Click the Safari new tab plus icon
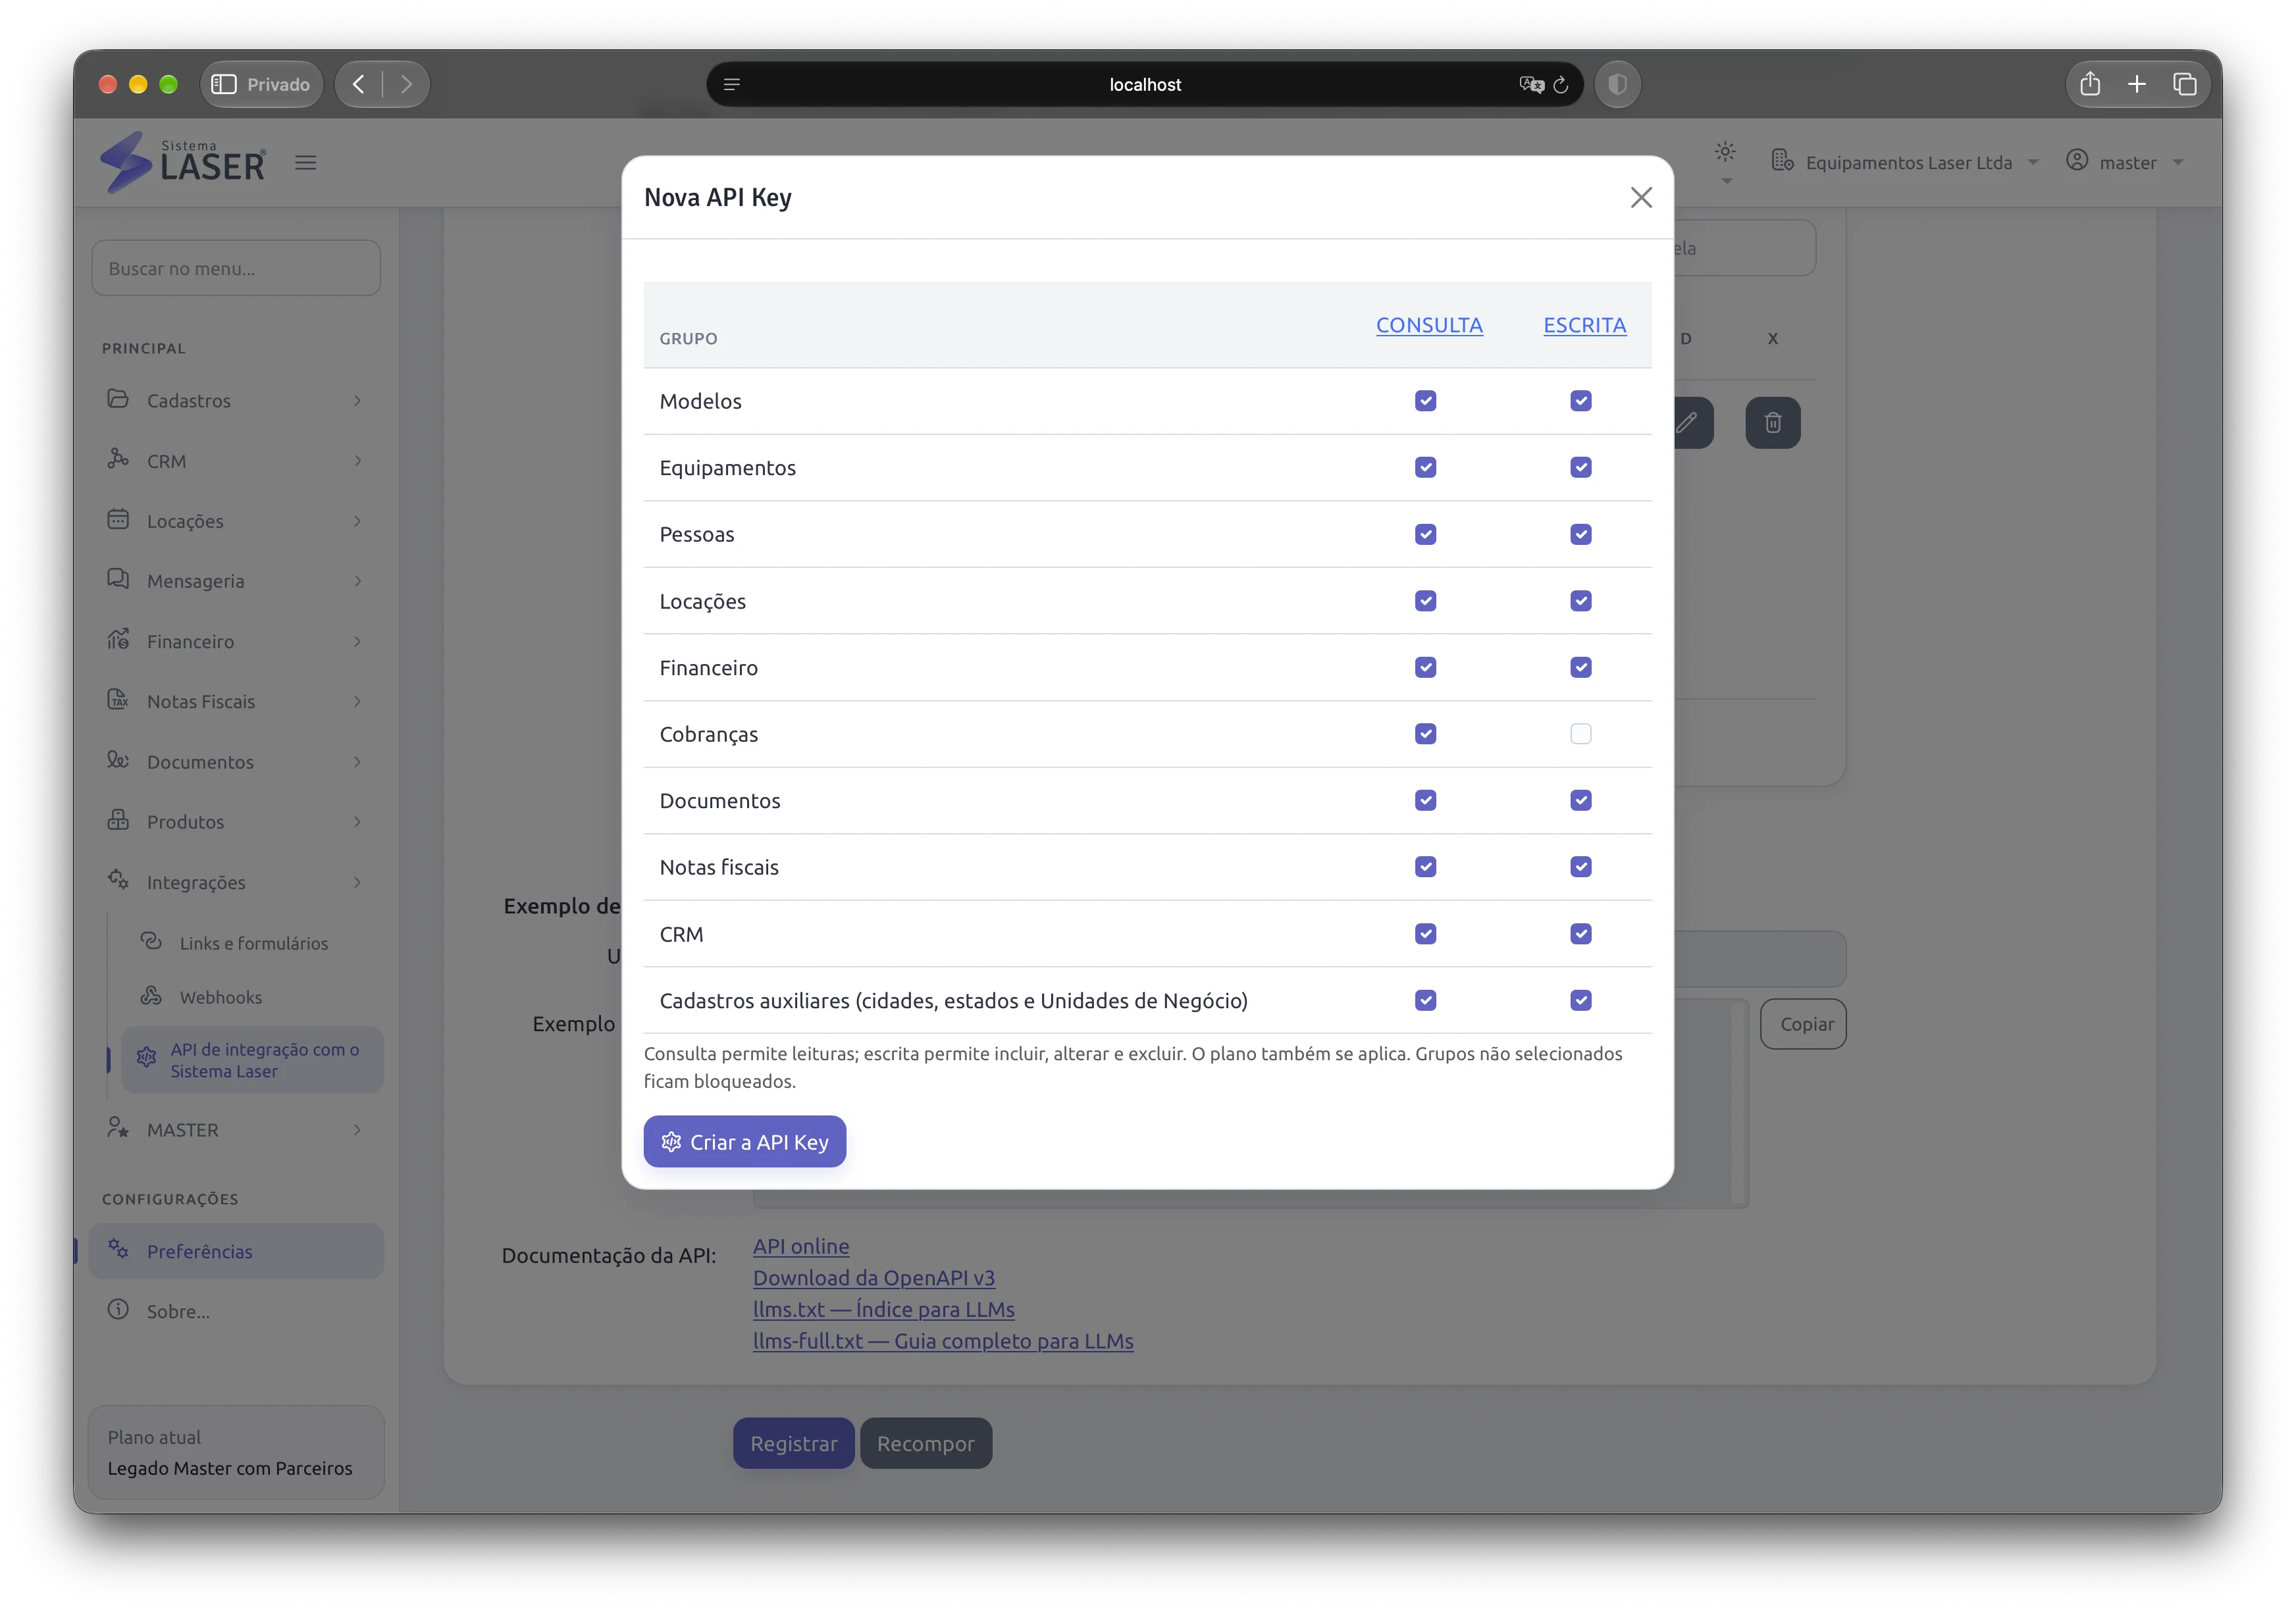Image resolution: width=2296 pixels, height=1611 pixels. click(x=2137, y=84)
